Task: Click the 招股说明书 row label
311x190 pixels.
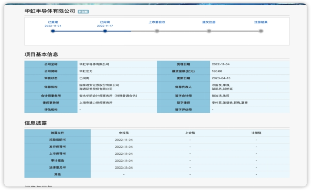Action: (x=57, y=140)
